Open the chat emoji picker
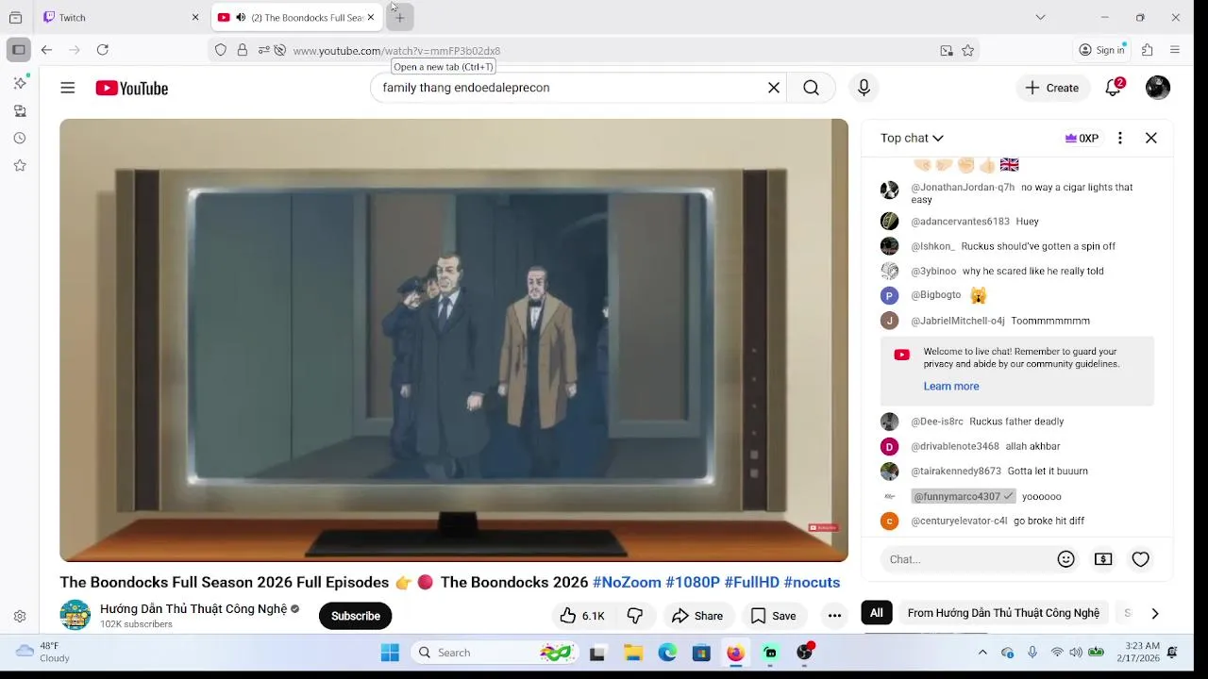 pyautogui.click(x=1065, y=559)
